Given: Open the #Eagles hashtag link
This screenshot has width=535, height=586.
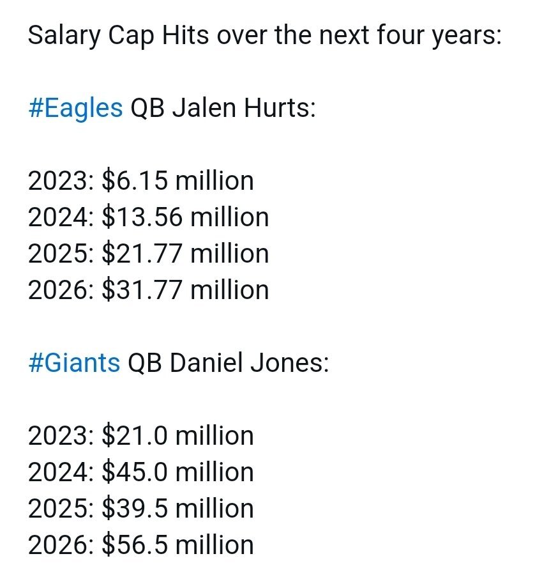Looking at the screenshot, I should [x=75, y=108].
